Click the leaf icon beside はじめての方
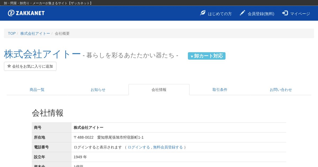Viewport: 318px width, 167px height. click(x=203, y=13)
